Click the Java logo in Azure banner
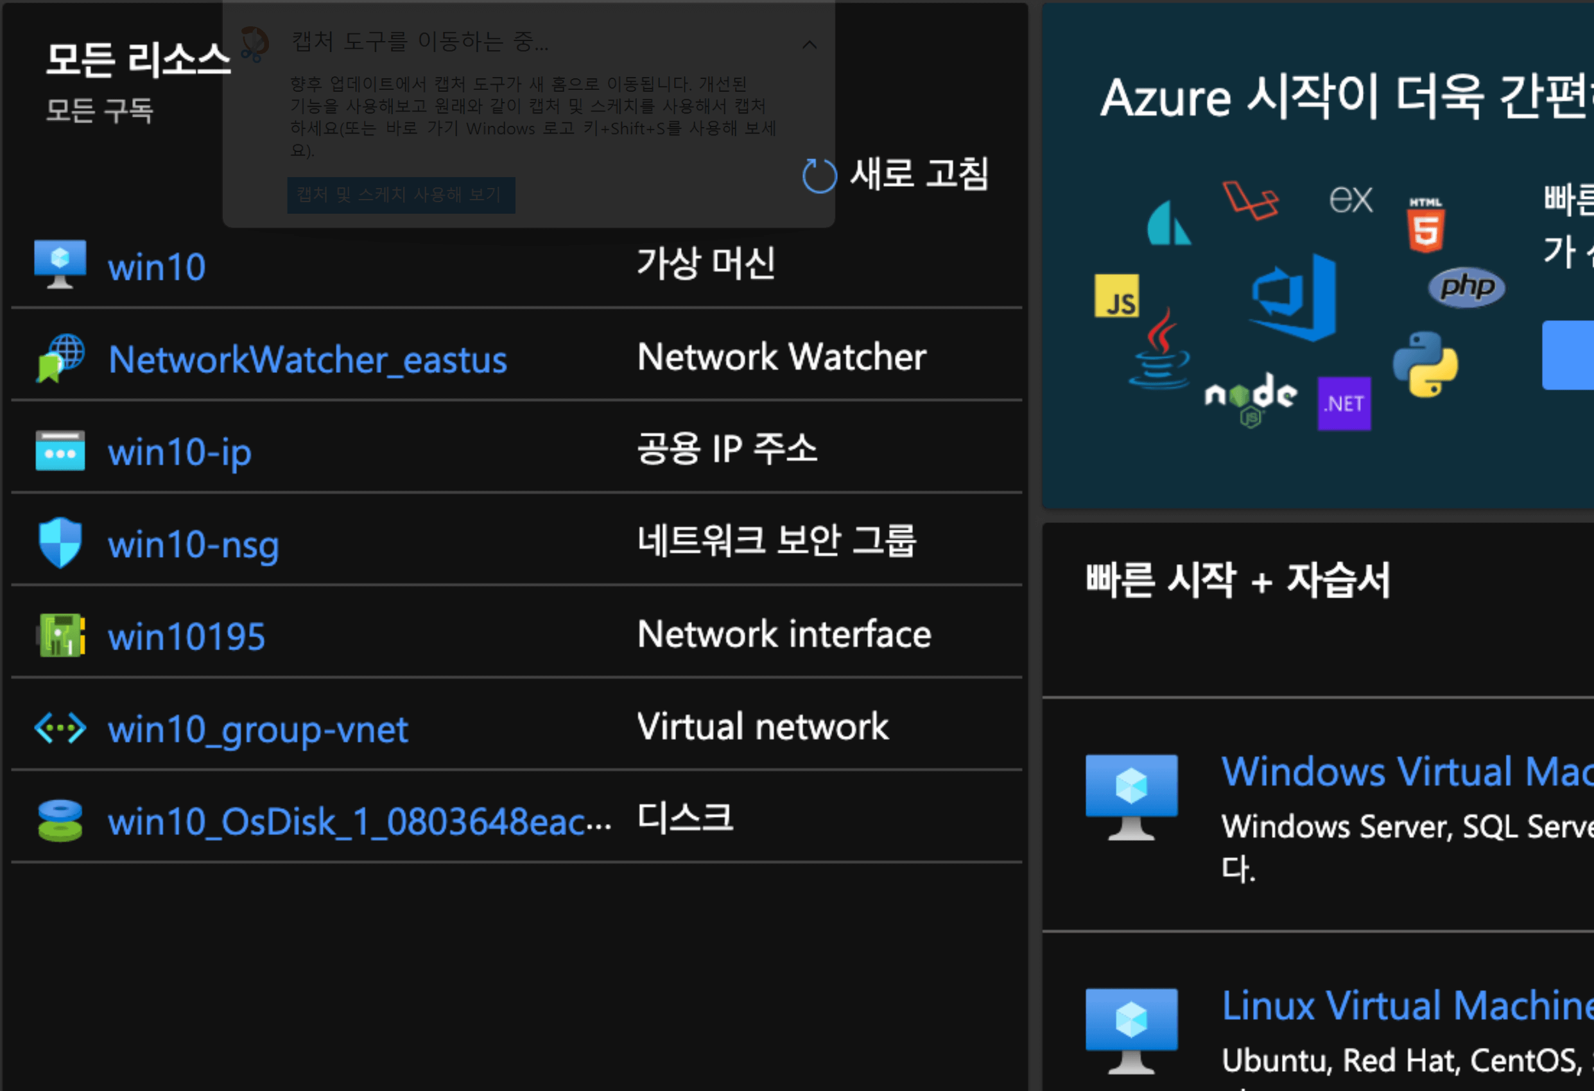 coord(1160,348)
